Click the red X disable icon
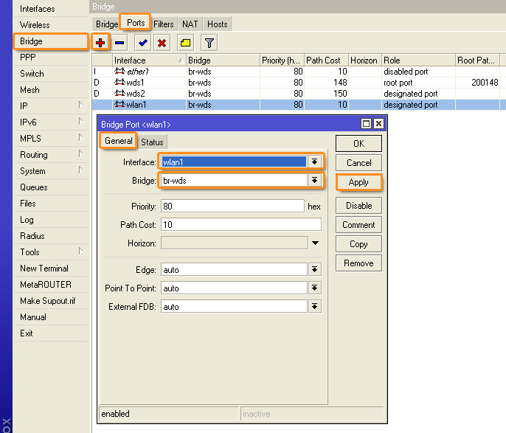This screenshot has width=506, height=433. pyautogui.click(x=162, y=44)
